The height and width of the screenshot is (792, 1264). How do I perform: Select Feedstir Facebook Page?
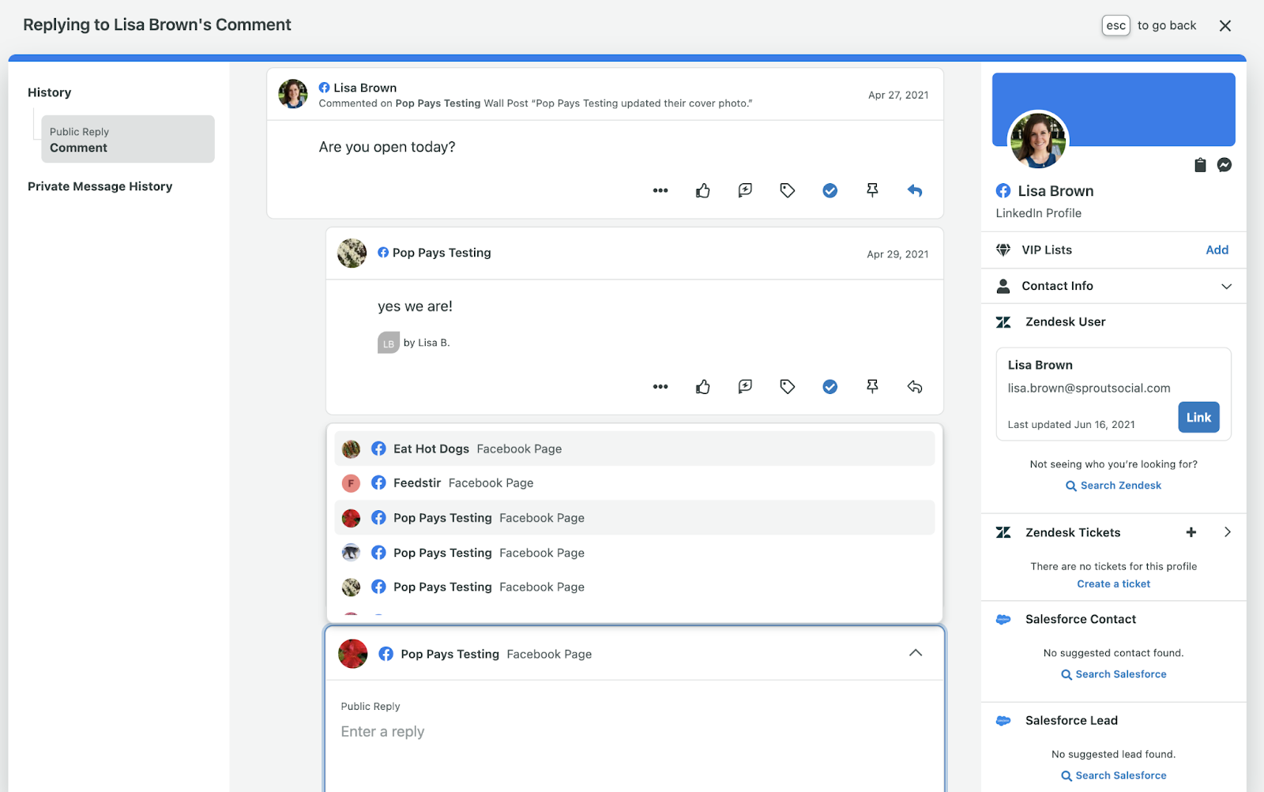point(634,483)
